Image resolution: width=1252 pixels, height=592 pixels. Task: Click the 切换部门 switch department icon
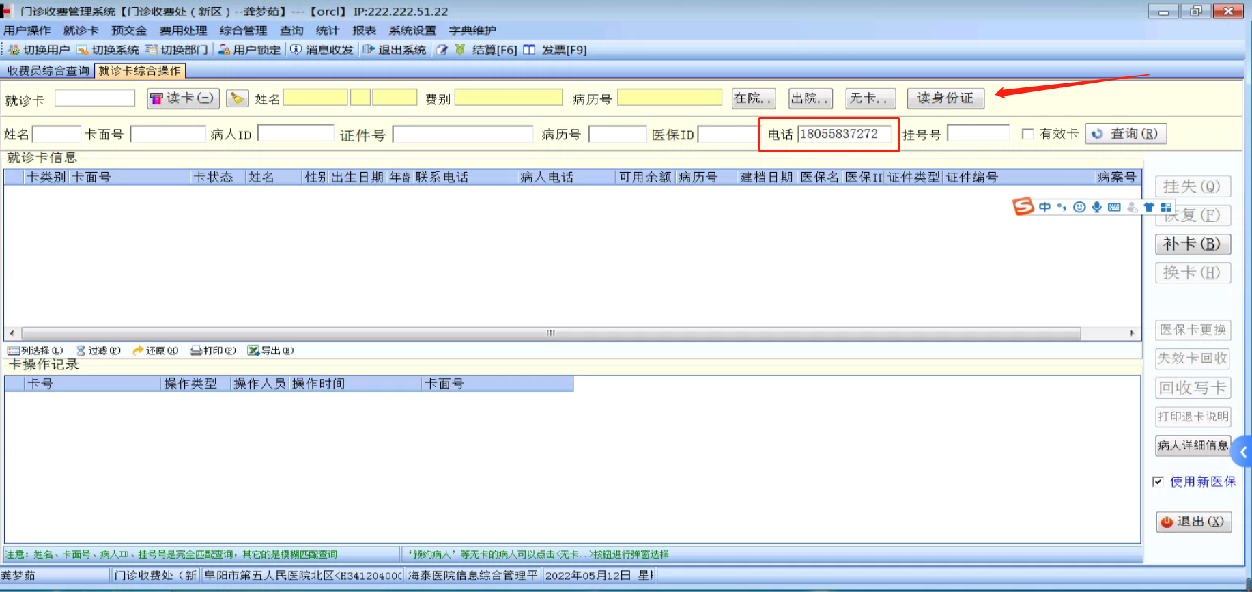pyautogui.click(x=151, y=50)
